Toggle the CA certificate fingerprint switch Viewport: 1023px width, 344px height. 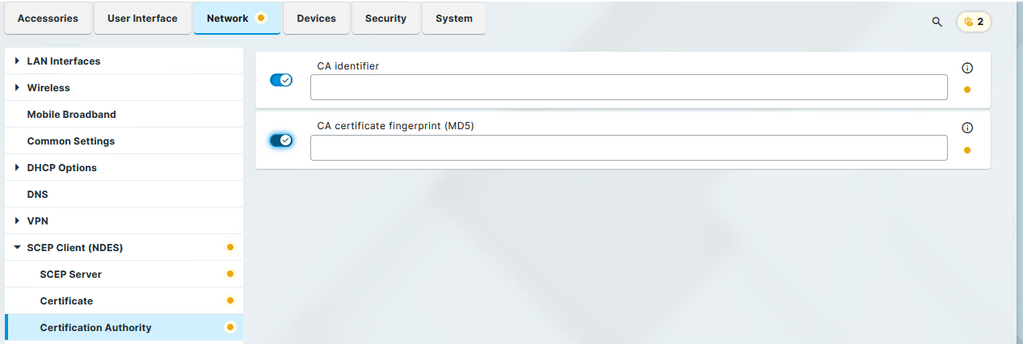[280, 141]
